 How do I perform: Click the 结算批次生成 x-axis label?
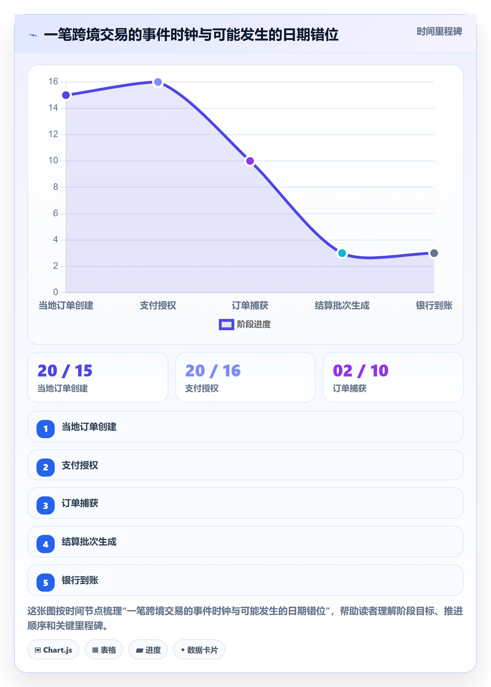(x=342, y=306)
